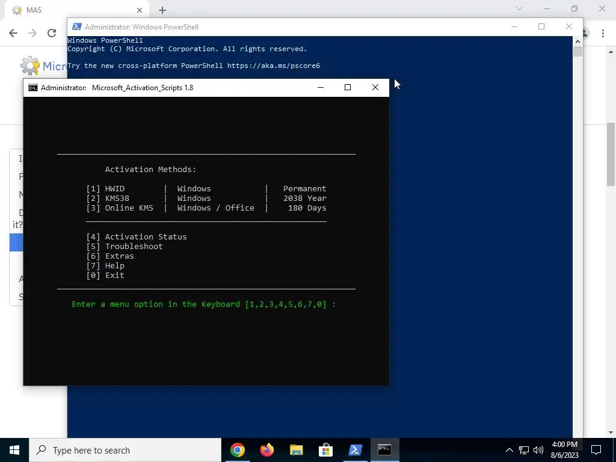The image size is (616, 462).
Task: Switch to PowerShell taskbar icon
Action: point(355,450)
